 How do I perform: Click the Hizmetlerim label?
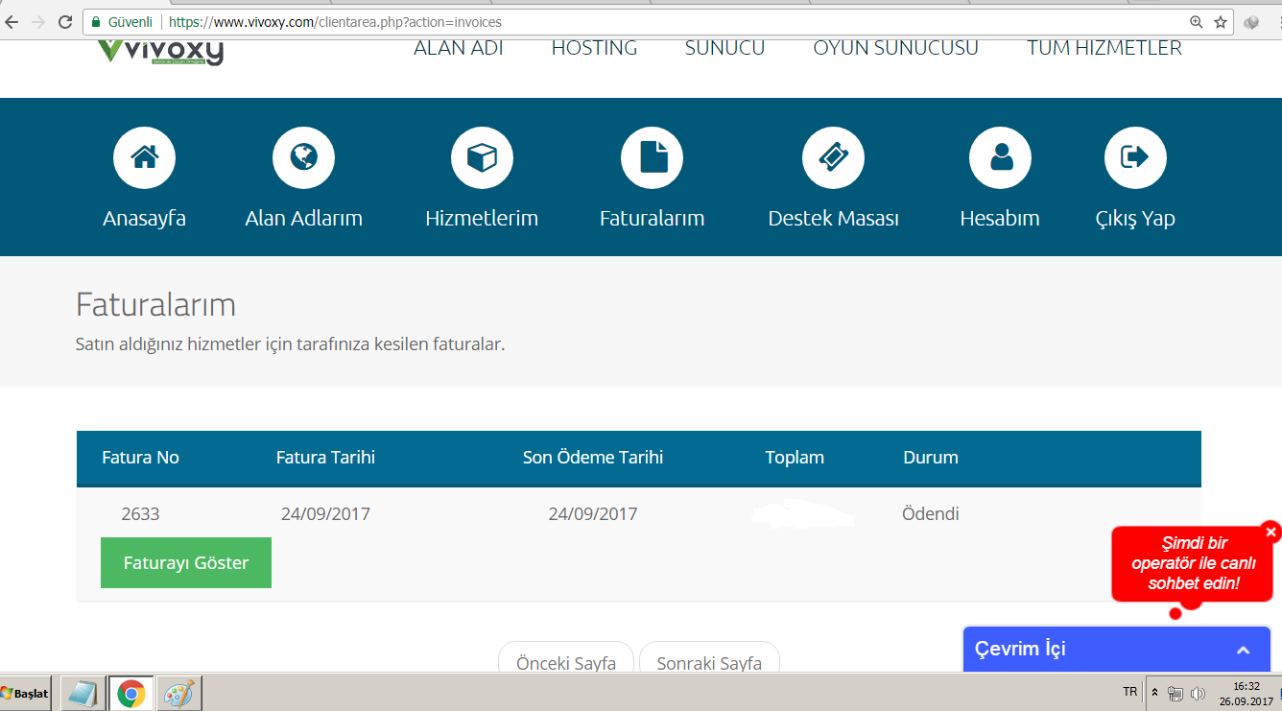pos(482,219)
